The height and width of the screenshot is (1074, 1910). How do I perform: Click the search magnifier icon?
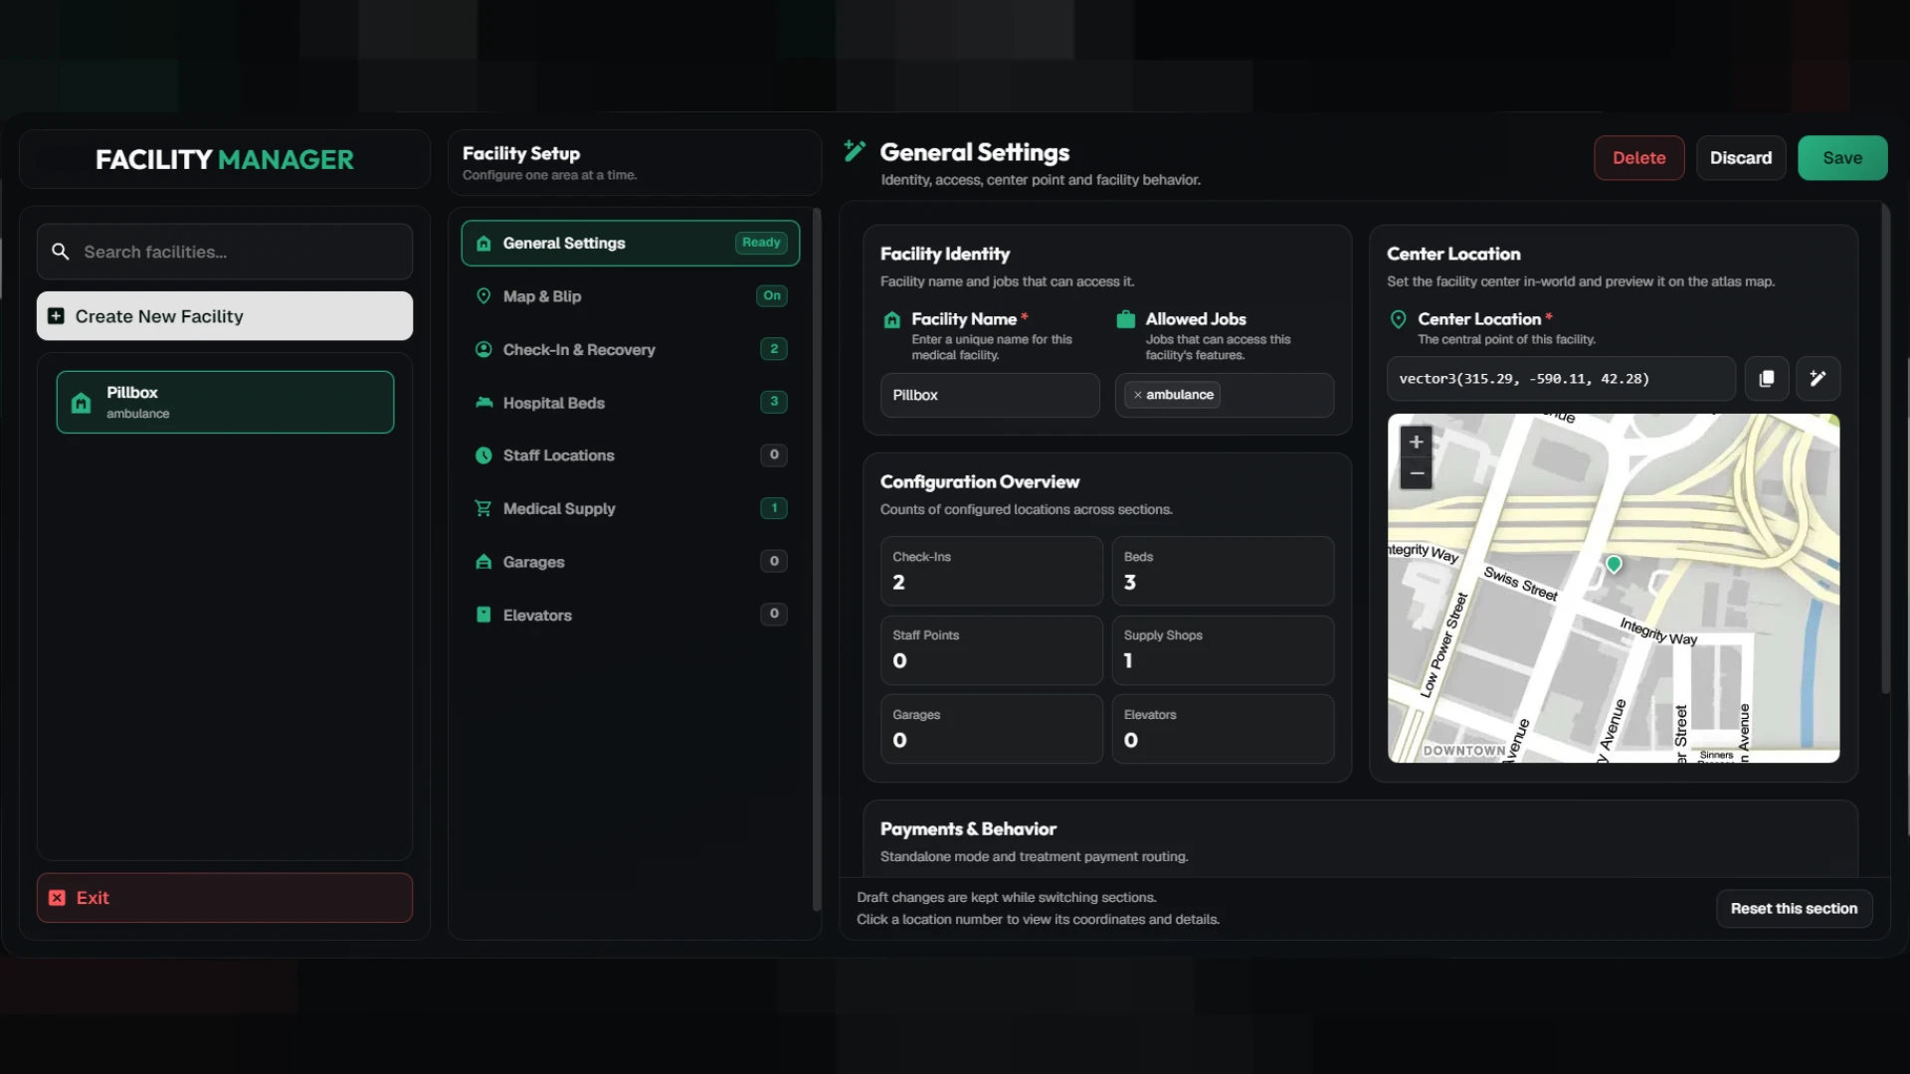coord(61,252)
